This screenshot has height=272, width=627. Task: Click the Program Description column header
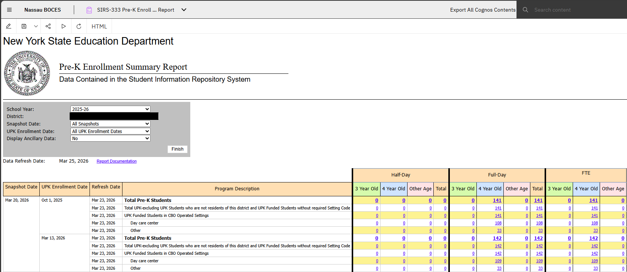237,189
